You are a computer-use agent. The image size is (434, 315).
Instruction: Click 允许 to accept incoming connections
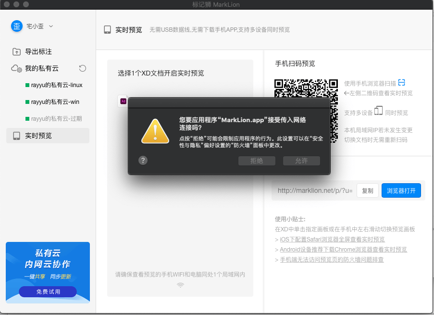point(301,161)
